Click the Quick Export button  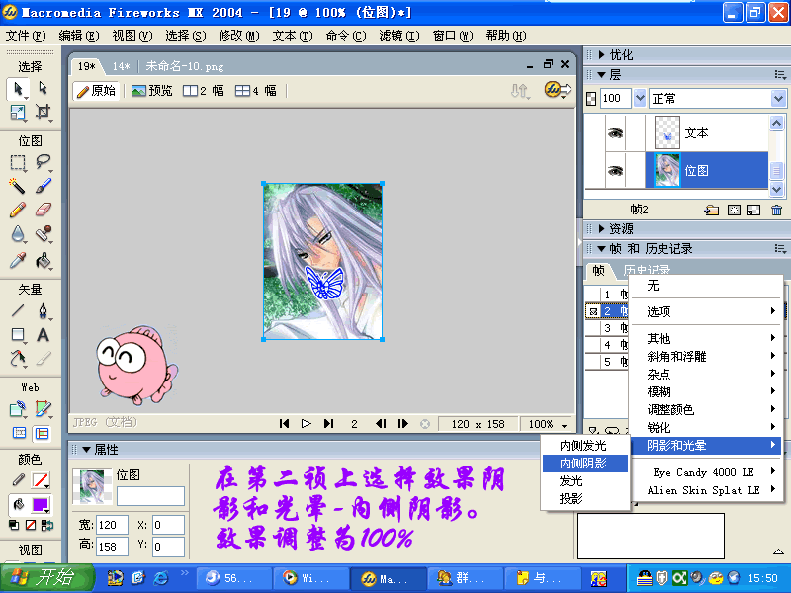558,90
